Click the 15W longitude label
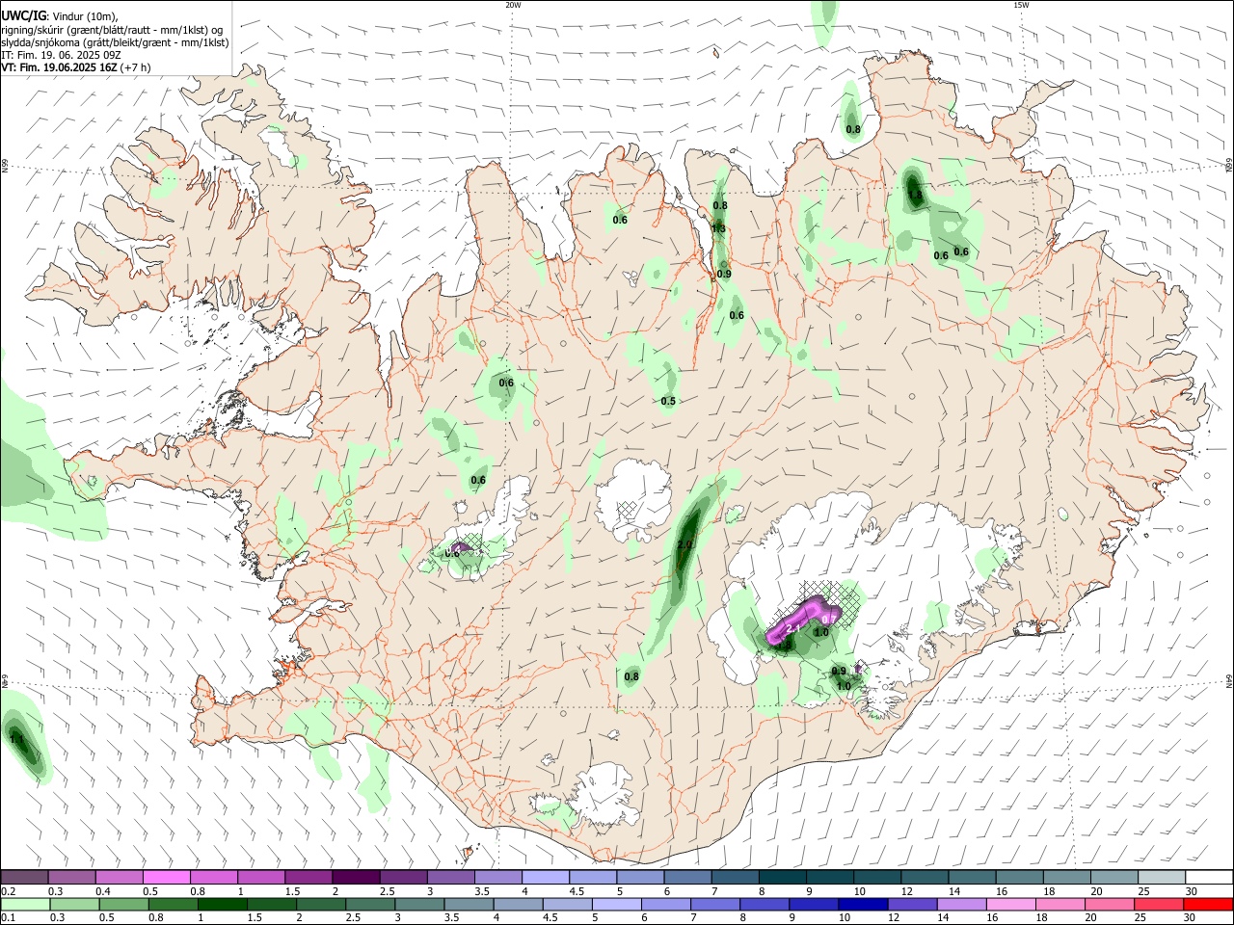Screen dimensions: 1234x925 pos(1021,5)
